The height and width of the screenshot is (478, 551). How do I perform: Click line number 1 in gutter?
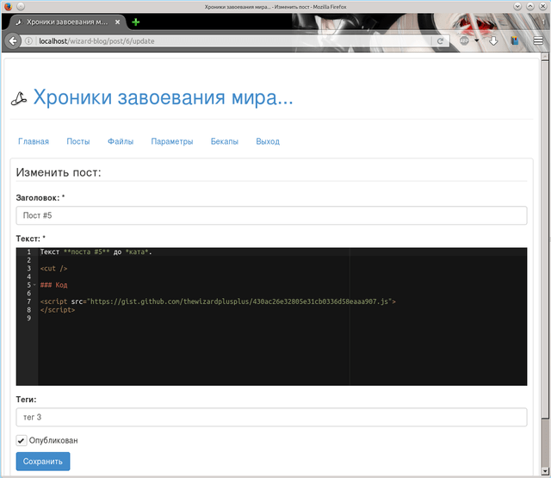pyautogui.click(x=29, y=252)
